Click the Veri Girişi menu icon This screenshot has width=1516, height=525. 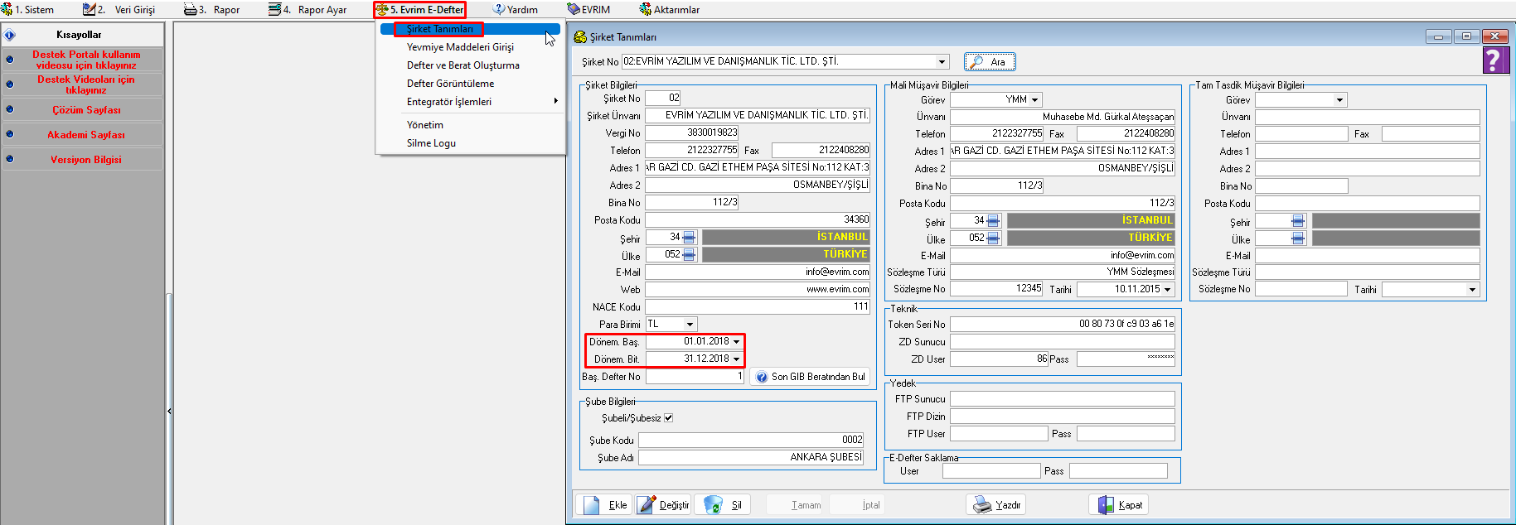89,10
